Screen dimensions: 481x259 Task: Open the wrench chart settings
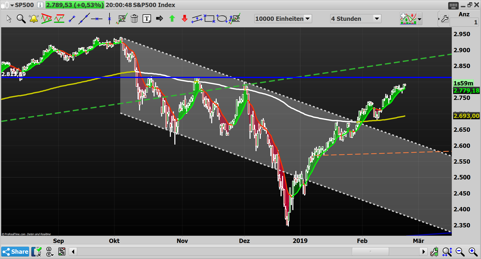[445, 19]
